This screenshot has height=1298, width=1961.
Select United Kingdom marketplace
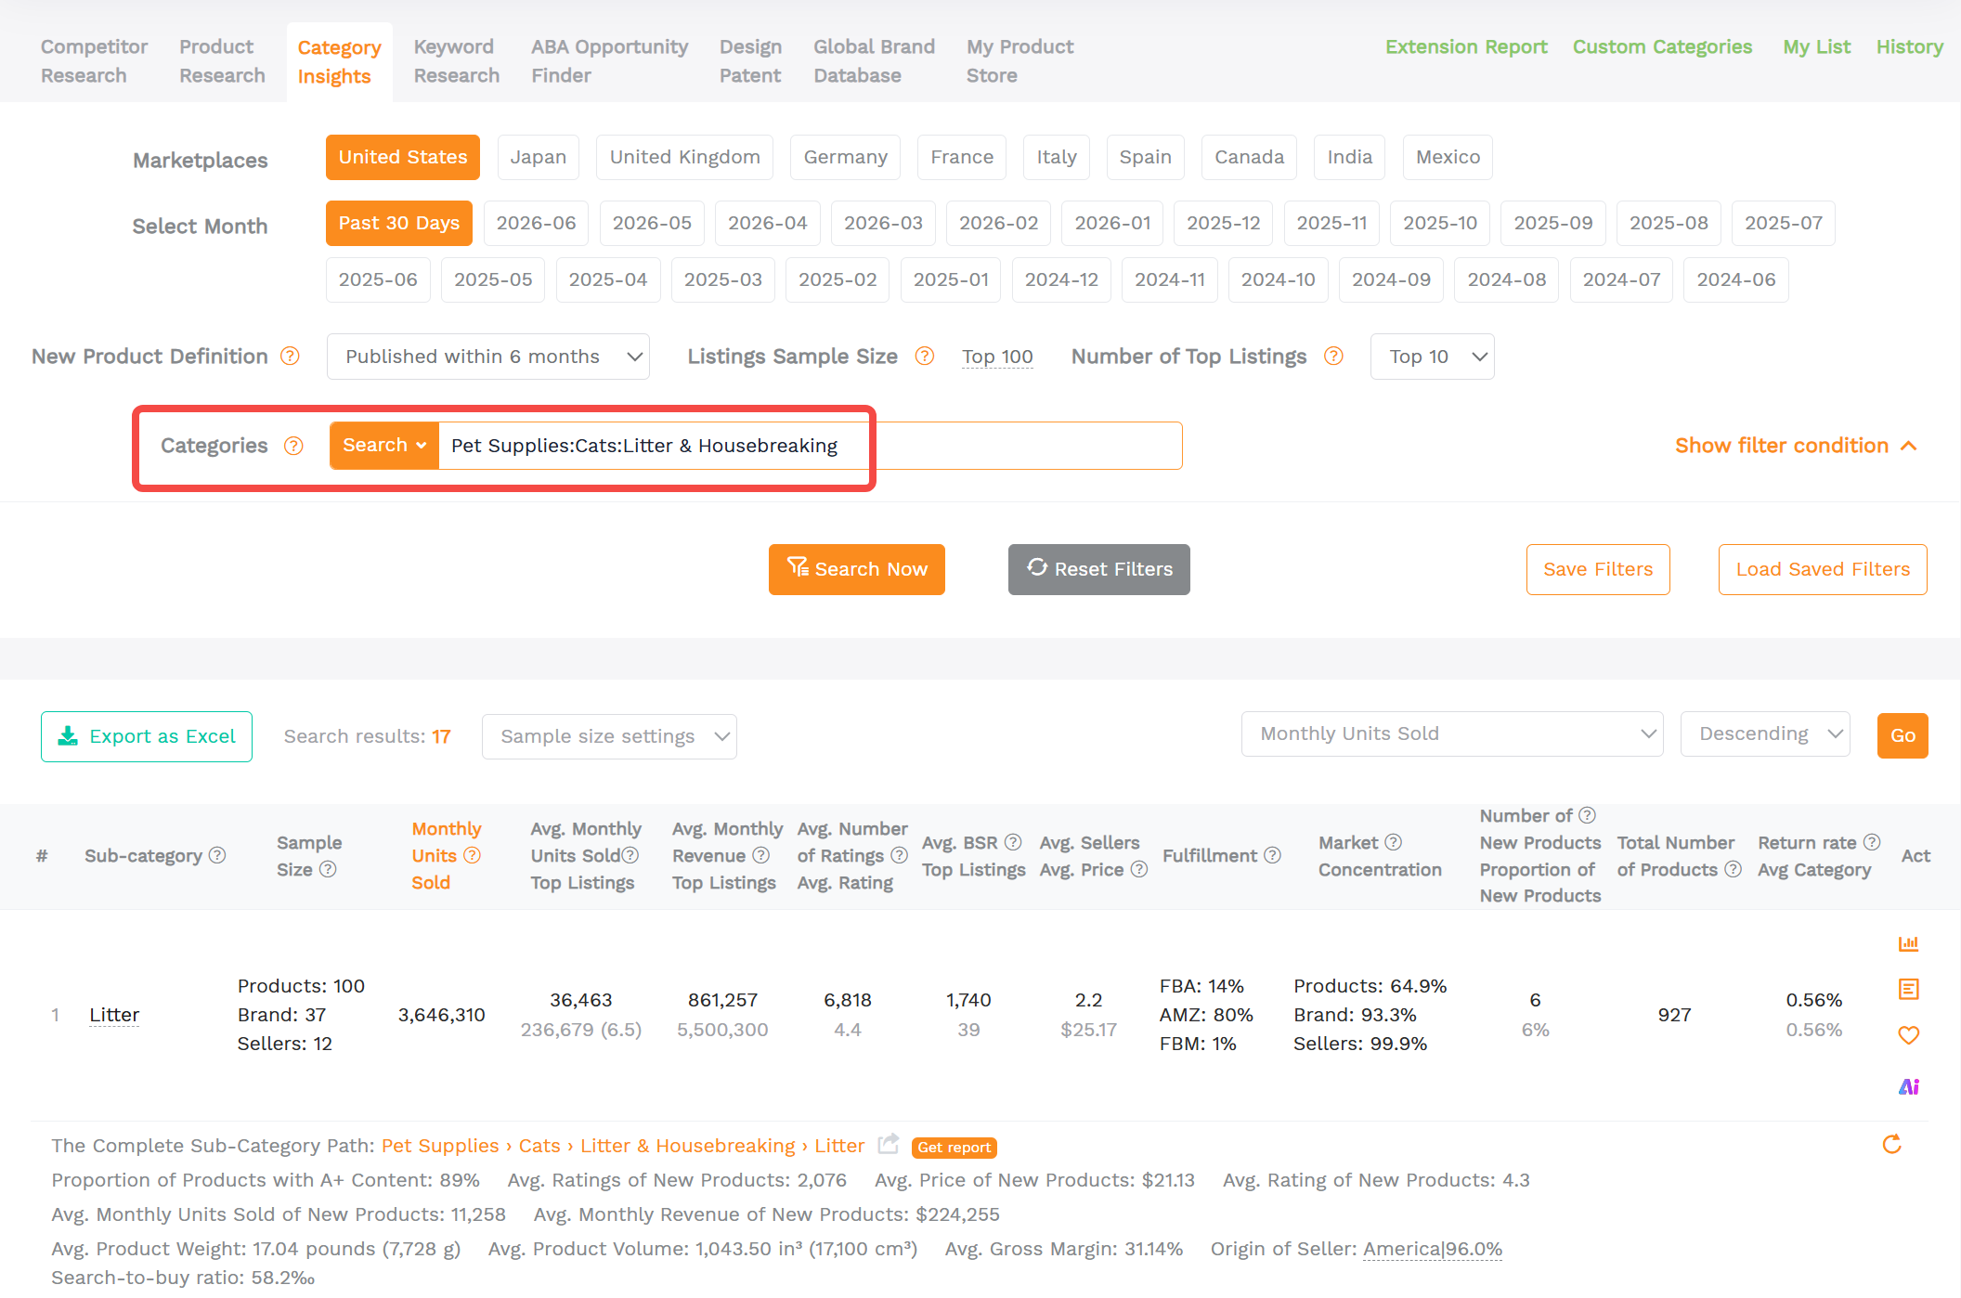pyautogui.click(x=684, y=157)
